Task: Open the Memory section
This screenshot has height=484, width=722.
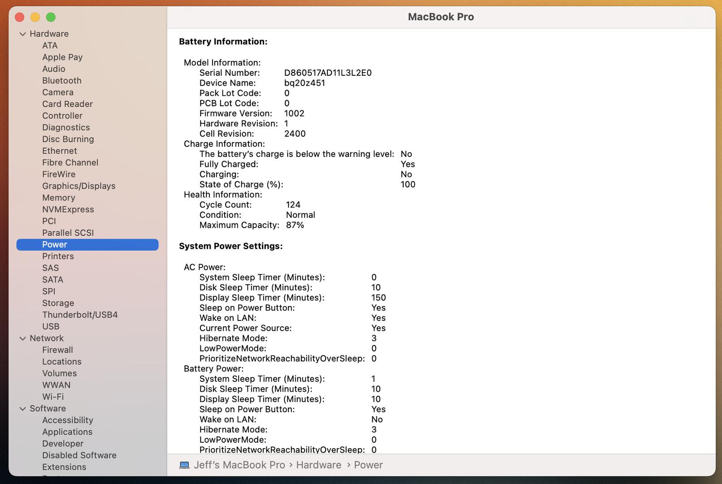Action: click(x=59, y=197)
